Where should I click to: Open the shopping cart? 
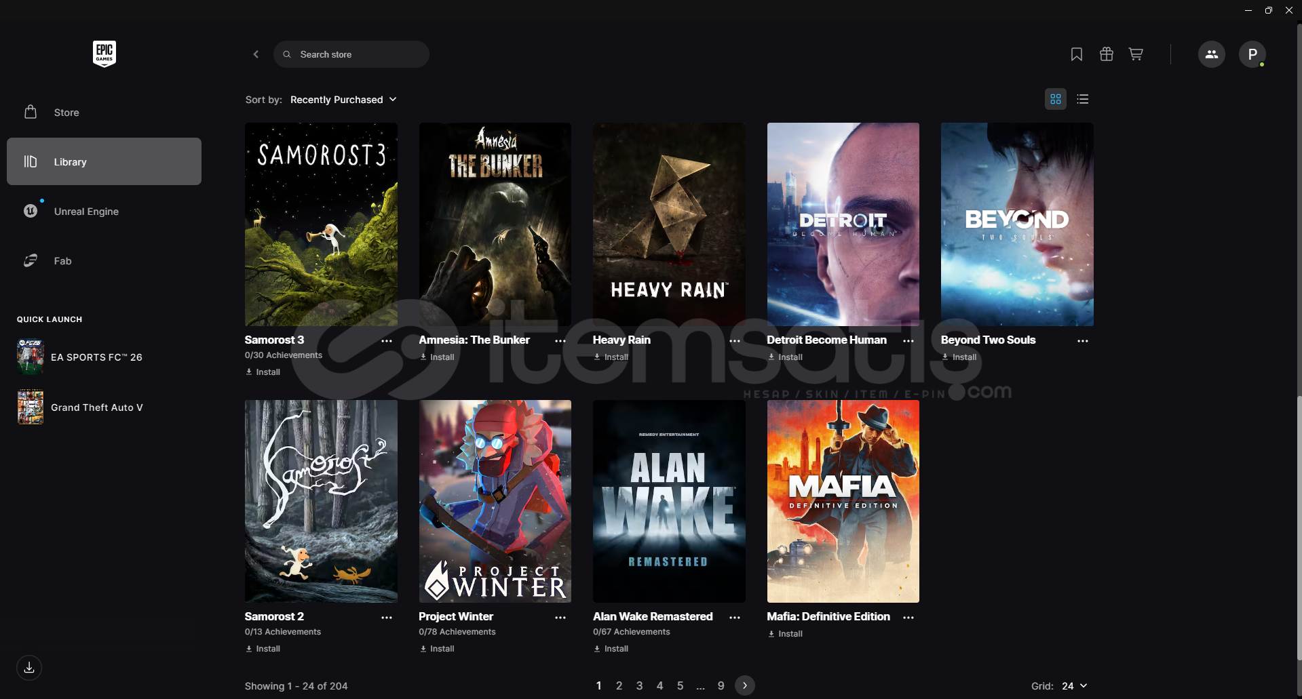pos(1136,54)
